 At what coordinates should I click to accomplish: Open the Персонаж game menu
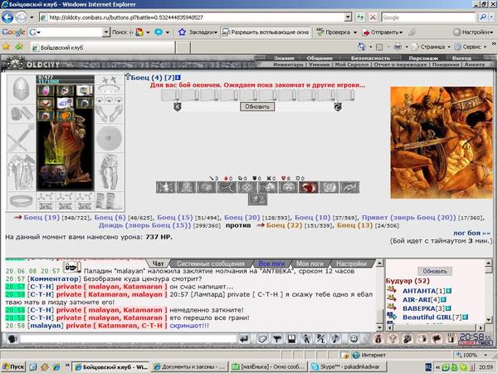423,58
